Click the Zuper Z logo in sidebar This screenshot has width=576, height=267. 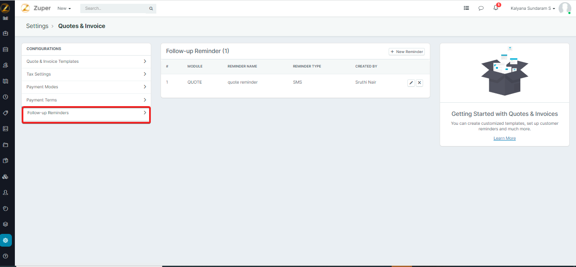coord(5,7)
